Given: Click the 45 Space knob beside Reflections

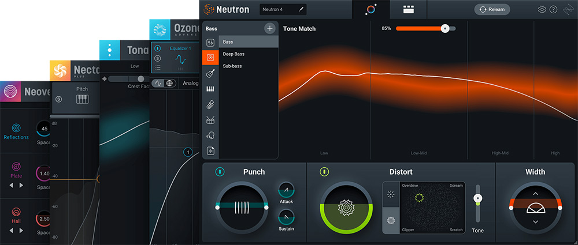Looking at the screenshot, I should coord(45,129).
